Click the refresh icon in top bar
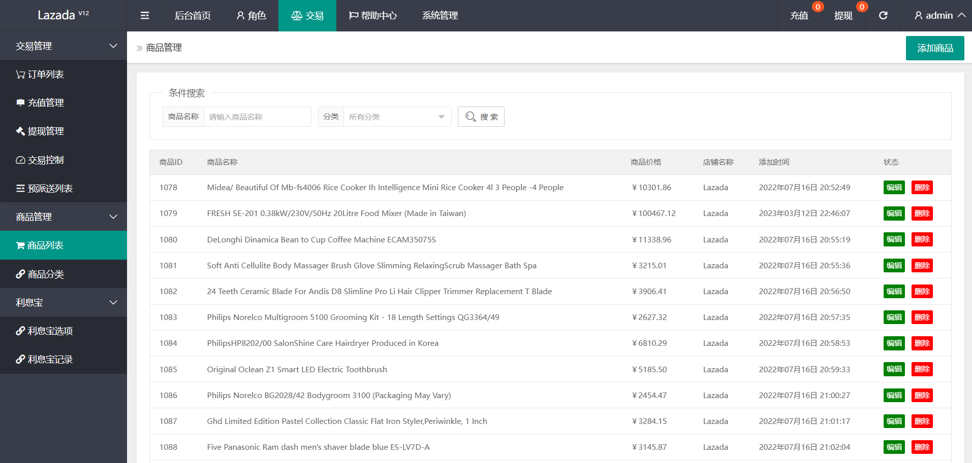This screenshot has height=463, width=972. 883,16
